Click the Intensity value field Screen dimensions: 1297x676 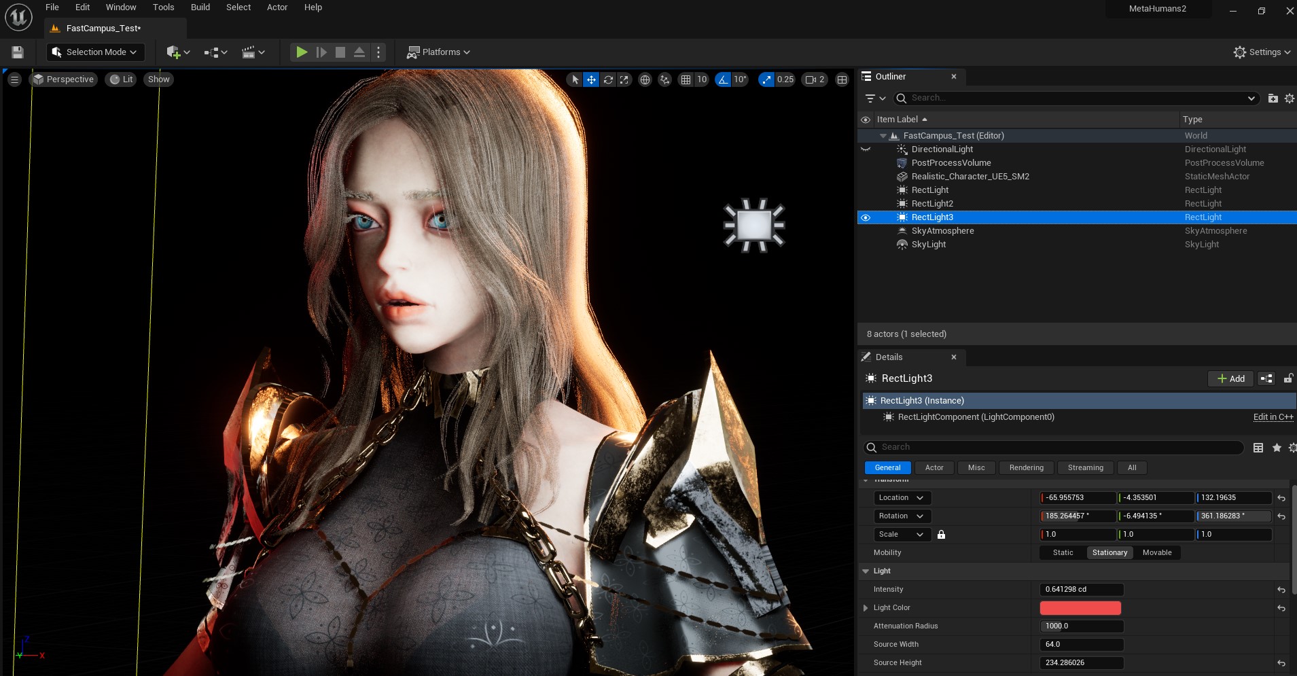coord(1082,590)
